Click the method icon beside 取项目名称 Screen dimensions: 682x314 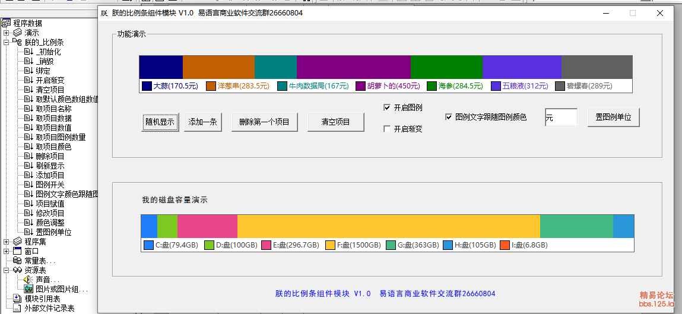28,109
